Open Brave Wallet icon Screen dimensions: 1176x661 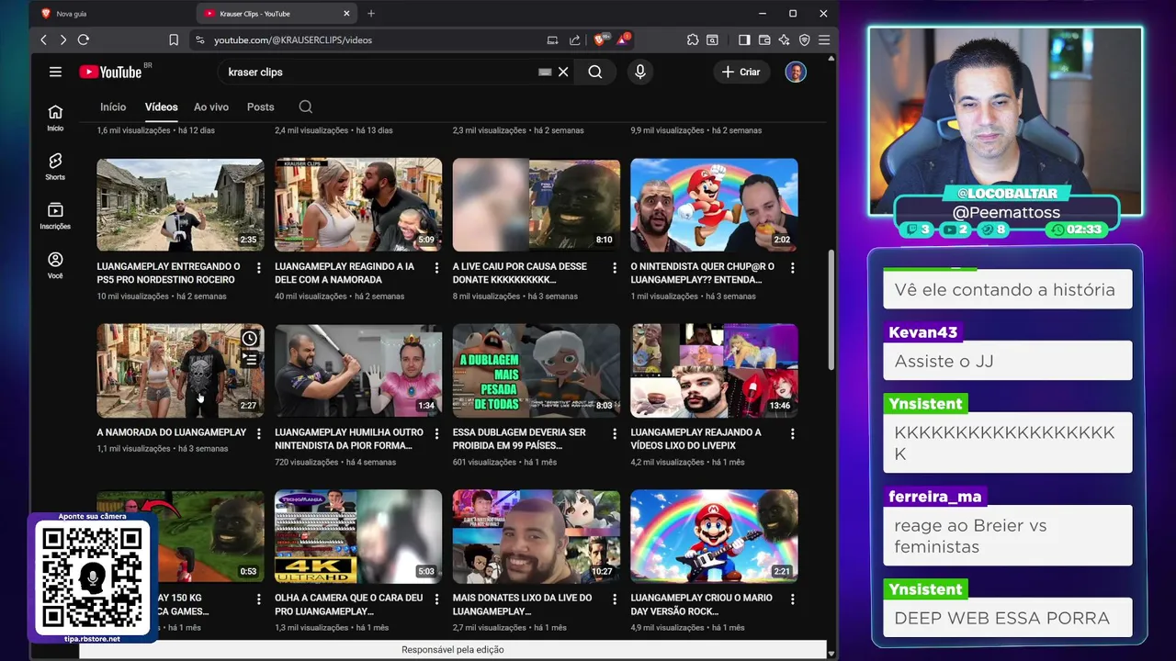click(764, 39)
